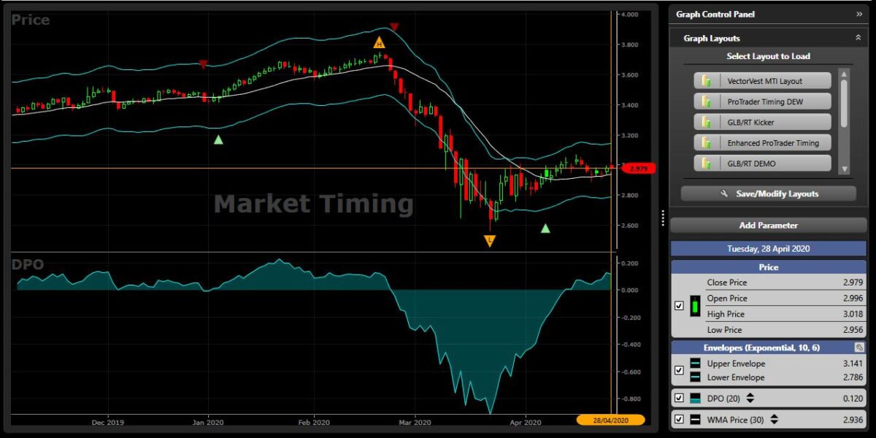The width and height of the screenshot is (876, 438).
Task: Open the Envelopes settings wrench icon
Action: tap(859, 347)
